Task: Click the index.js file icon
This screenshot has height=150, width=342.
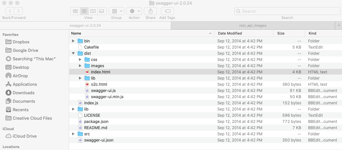Action: coord(80,103)
